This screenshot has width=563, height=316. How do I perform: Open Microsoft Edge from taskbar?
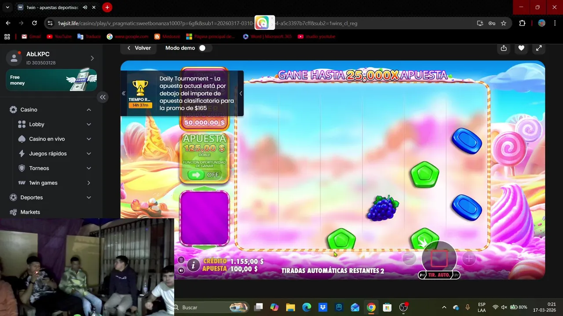click(307, 307)
